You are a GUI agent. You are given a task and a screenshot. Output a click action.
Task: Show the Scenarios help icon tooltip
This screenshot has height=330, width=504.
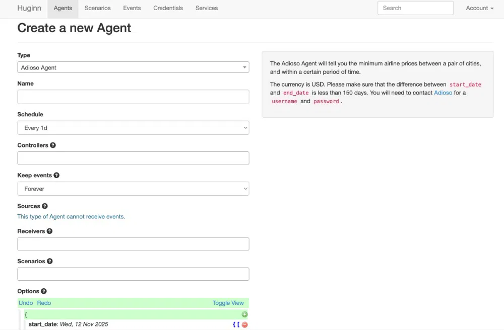[49, 262]
